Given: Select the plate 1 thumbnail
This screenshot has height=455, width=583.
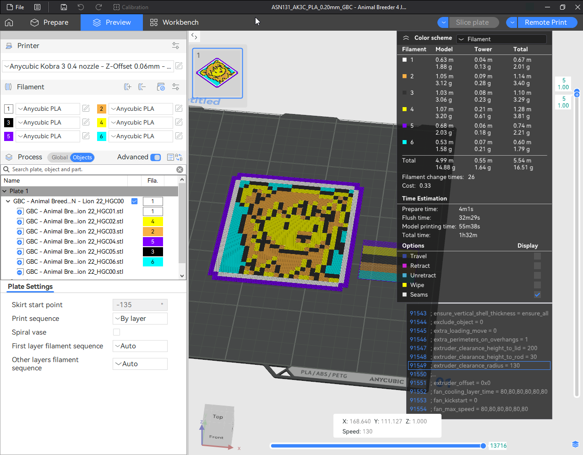Looking at the screenshot, I should pos(217,73).
